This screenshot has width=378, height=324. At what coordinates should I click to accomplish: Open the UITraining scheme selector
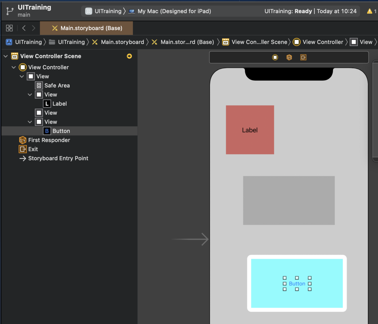103,11
